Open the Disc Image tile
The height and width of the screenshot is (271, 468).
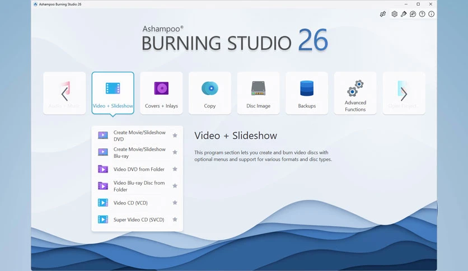coord(258,93)
